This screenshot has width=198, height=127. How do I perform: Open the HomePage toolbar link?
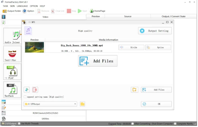(97, 11)
